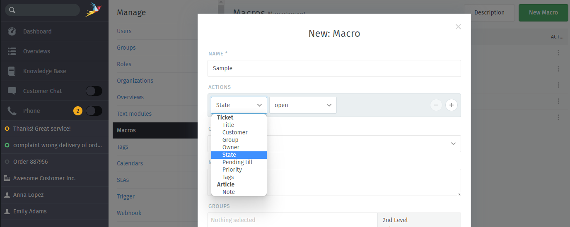Viewport: 570px width, 227px height.
Task: Click the Anna Lopez person icon
Action: point(7,195)
